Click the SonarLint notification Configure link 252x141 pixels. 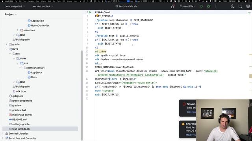pos(191,112)
